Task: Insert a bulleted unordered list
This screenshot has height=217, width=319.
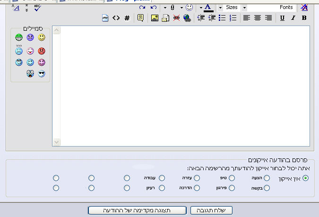Action: pos(222,18)
